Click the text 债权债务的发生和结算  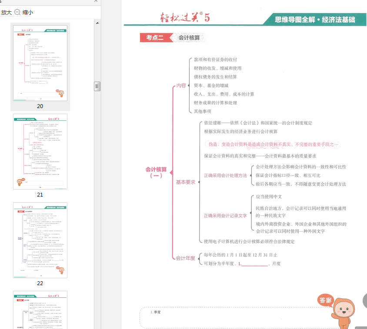pos(215,77)
